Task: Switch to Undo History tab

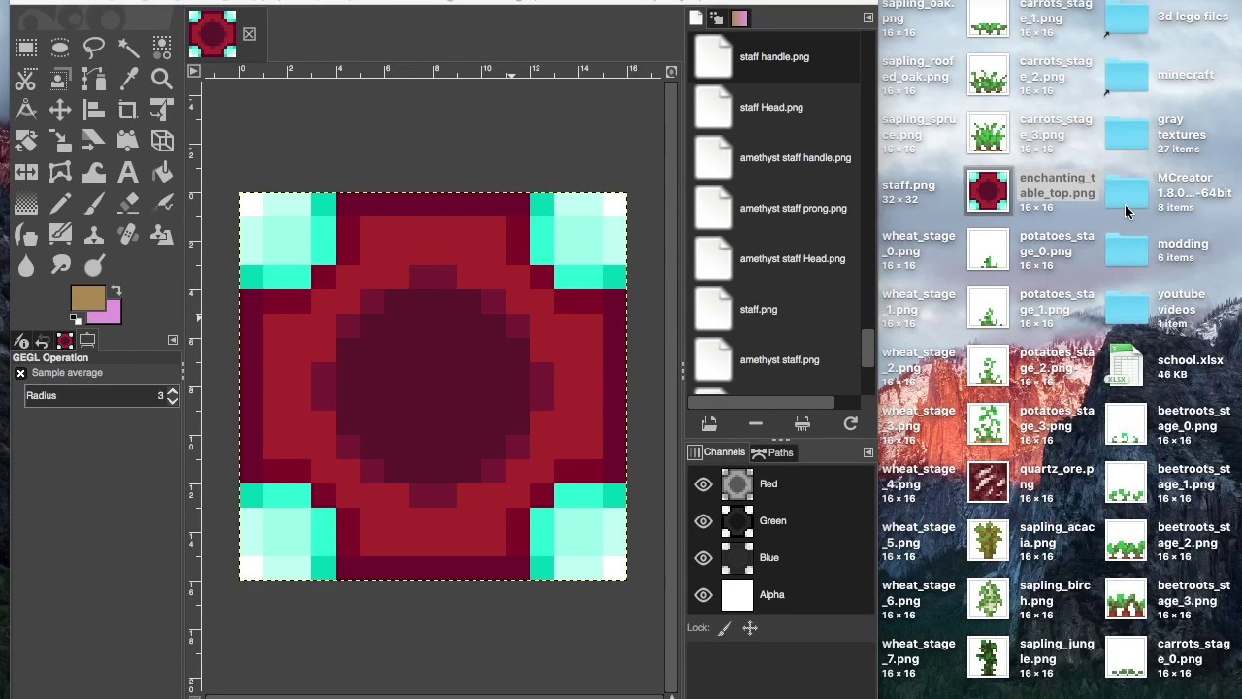Action: pos(42,341)
